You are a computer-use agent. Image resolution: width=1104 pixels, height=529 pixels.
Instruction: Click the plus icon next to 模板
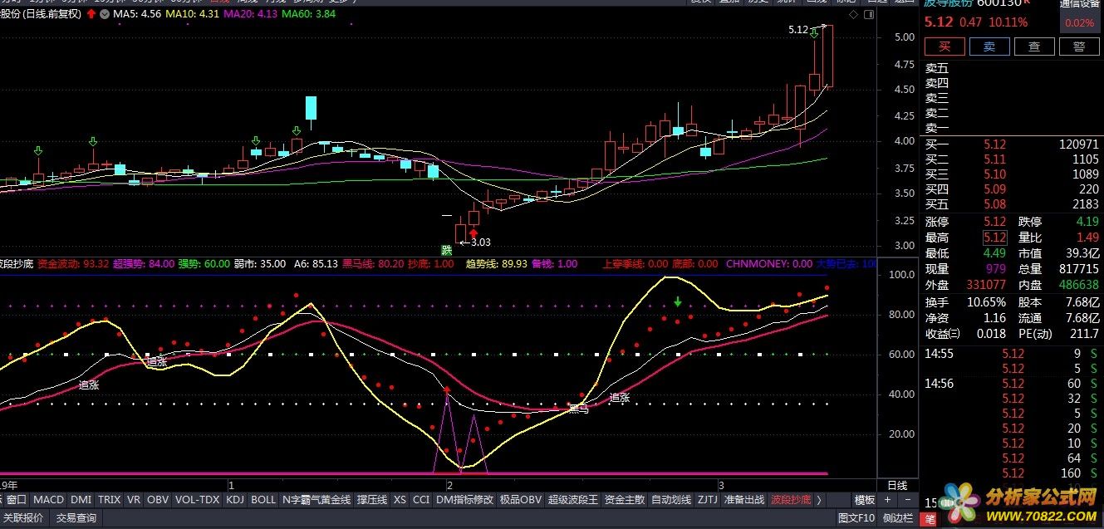[887, 500]
